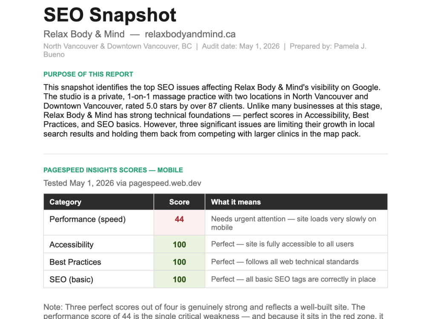This screenshot has width=426, height=319.
Task: Click the Score column header
Action: (179, 202)
